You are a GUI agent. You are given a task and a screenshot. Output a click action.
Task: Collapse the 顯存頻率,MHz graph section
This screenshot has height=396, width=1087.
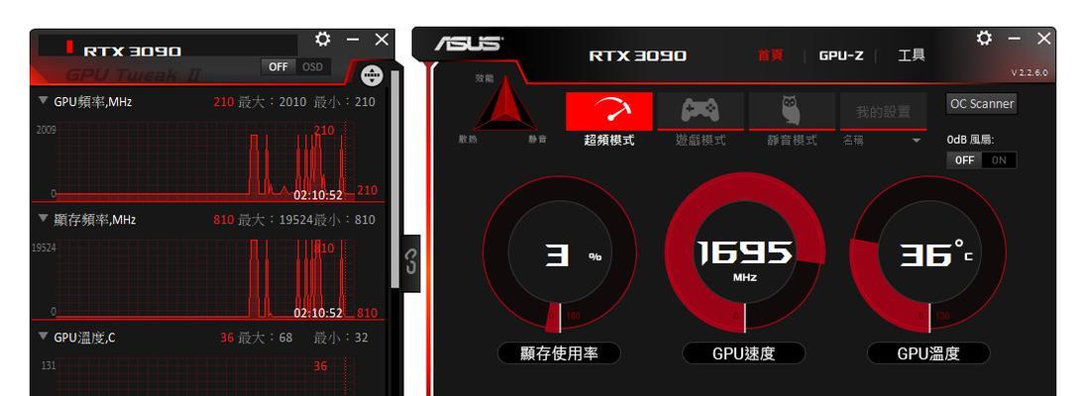(43, 219)
